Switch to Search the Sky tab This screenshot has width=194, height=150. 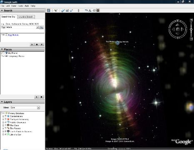8,17
